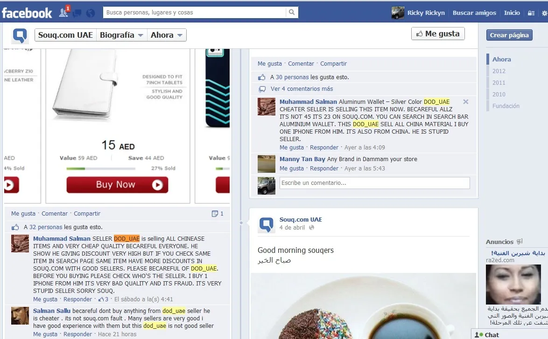Screen dimensions: 548x339
Task: Click the 27% Sold progress bar
Action: (x=101, y=169)
